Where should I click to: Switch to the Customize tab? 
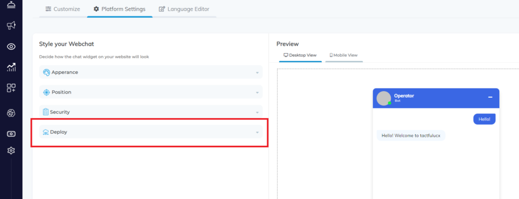[x=63, y=9]
